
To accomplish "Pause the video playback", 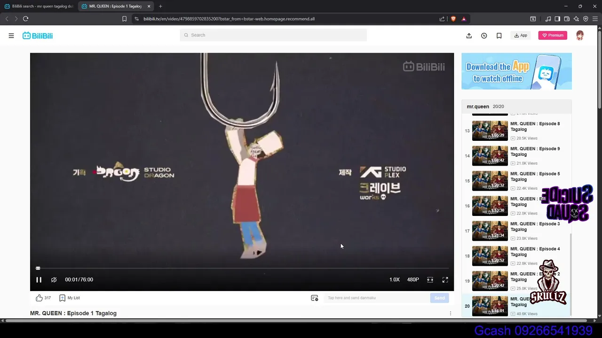I will 39,280.
